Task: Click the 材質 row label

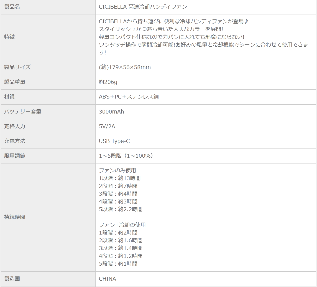Action: point(9,97)
